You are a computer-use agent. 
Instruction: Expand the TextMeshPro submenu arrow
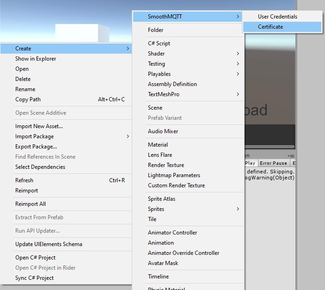click(x=238, y=94)
